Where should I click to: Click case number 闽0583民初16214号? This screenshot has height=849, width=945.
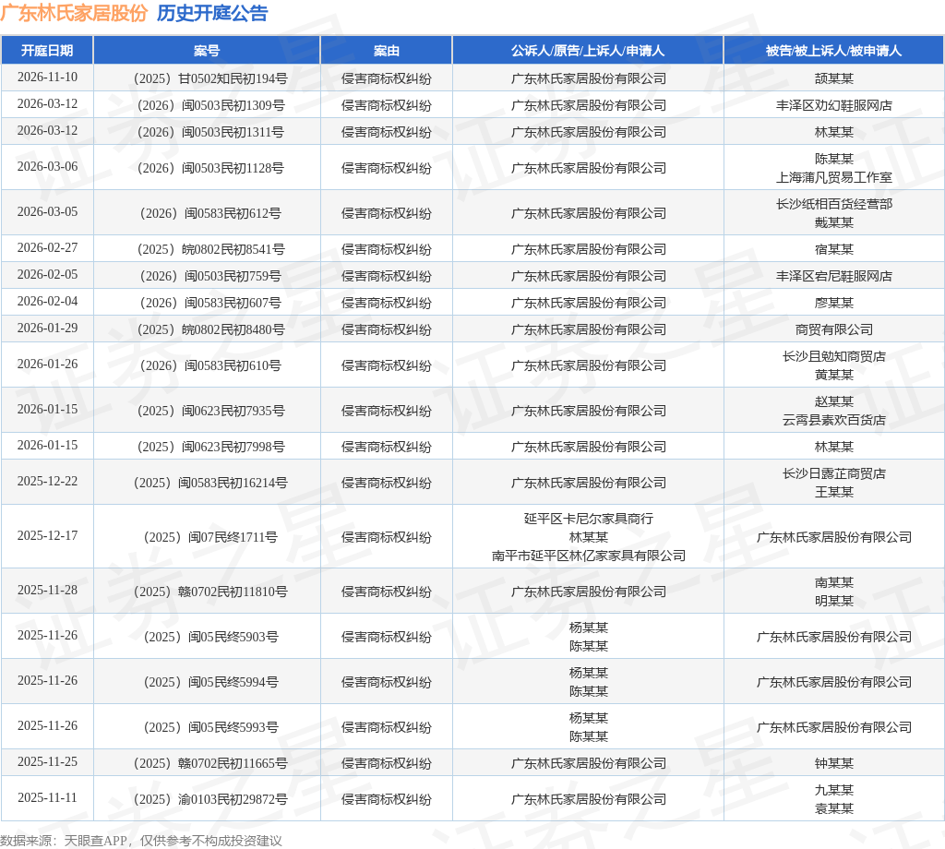tap(210, 483)
